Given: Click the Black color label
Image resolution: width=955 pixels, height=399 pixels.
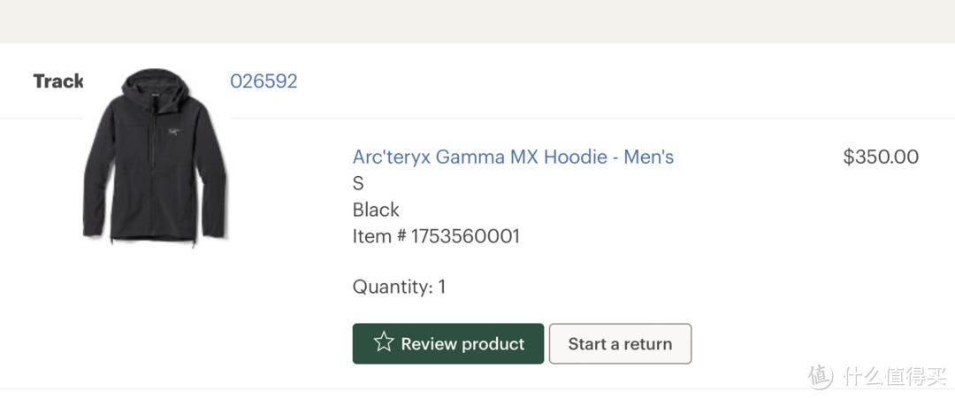Looking at the screenshot, I should tap(376, 211).
